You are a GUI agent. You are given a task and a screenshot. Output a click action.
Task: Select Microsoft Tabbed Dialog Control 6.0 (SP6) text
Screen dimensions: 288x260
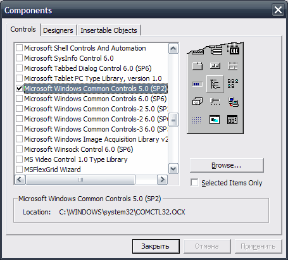coord(88,68)
